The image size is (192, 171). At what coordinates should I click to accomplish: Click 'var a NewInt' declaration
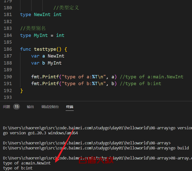pyautogui.click(x=48, y=56)
